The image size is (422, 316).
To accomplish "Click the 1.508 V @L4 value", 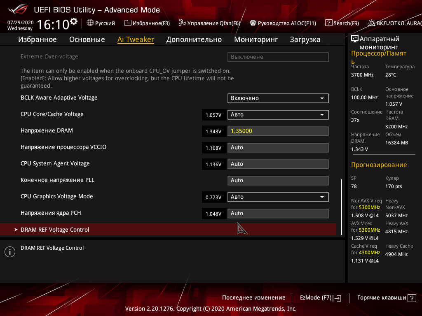I will tap(365, 216).
